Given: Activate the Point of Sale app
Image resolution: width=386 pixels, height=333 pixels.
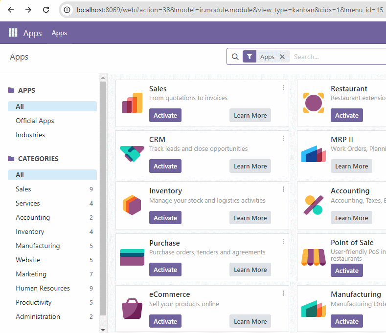Looking at the screenshot, I should 346,271.
